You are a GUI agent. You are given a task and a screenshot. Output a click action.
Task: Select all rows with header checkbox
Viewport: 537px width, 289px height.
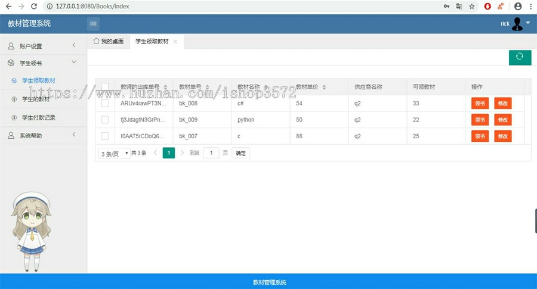(105, 86)
